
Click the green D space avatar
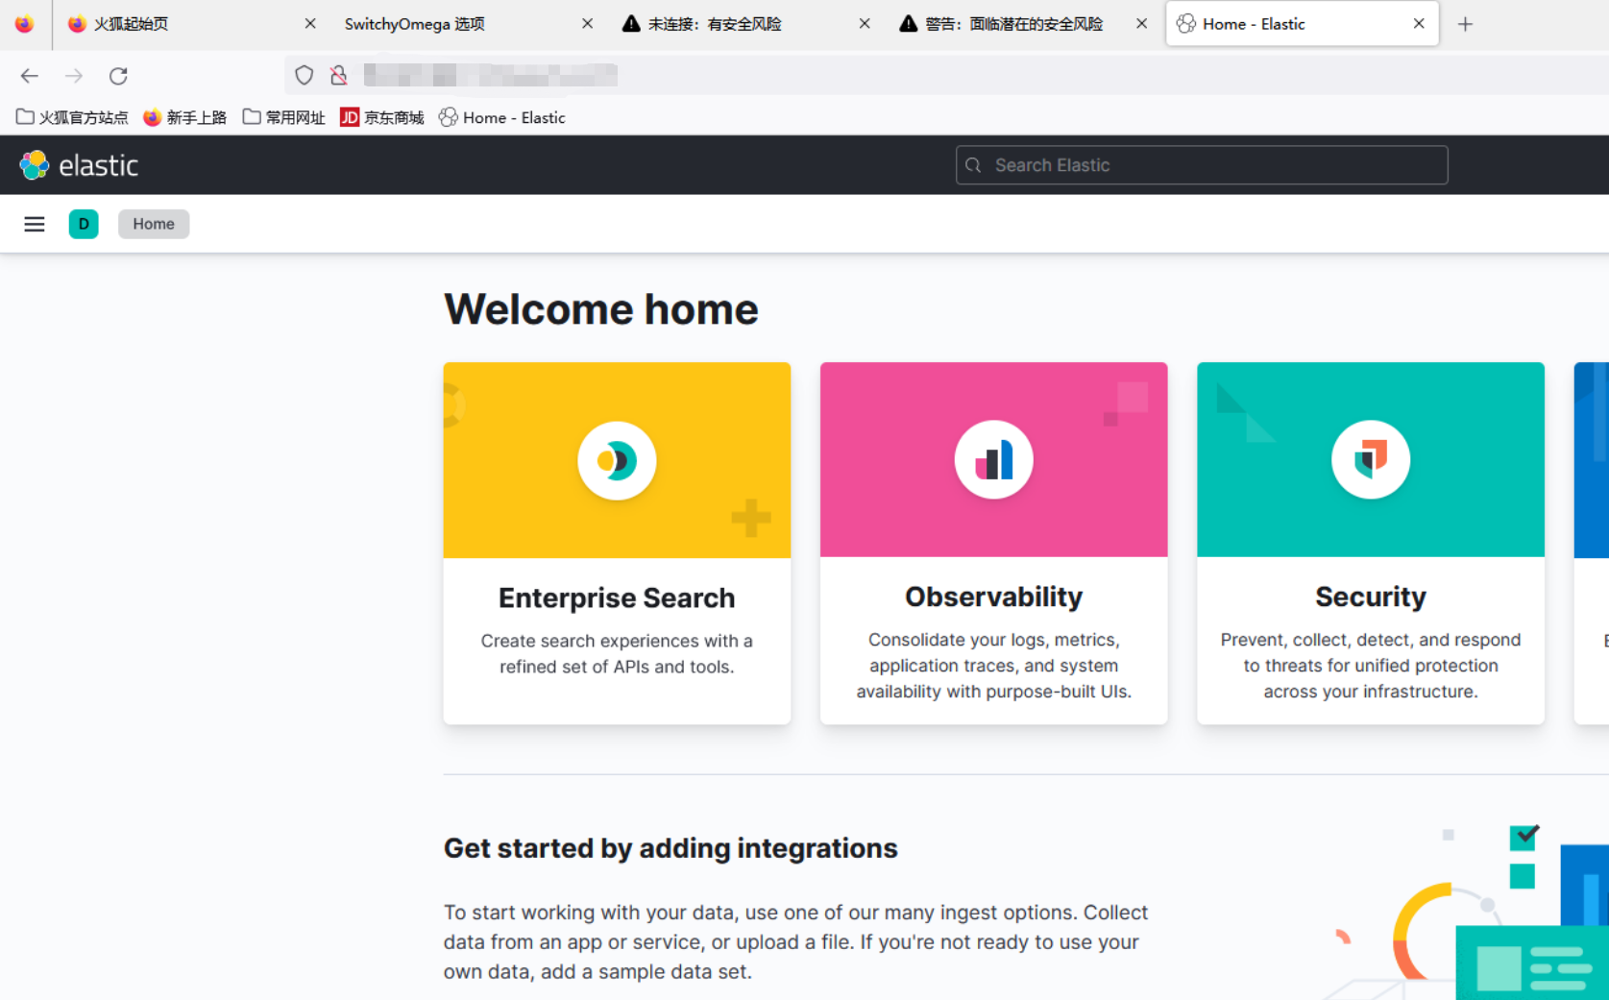point(84,224)
